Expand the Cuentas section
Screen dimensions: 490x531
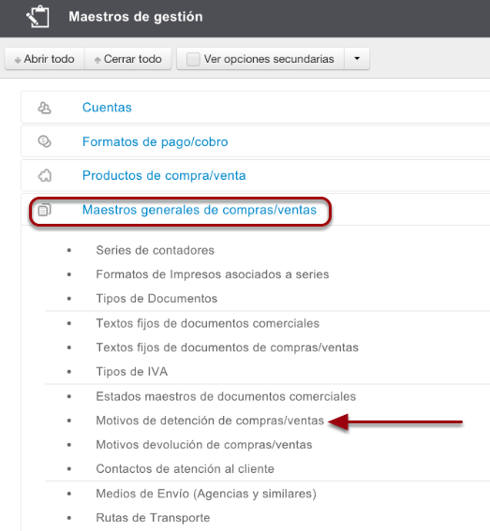[107, 108]
